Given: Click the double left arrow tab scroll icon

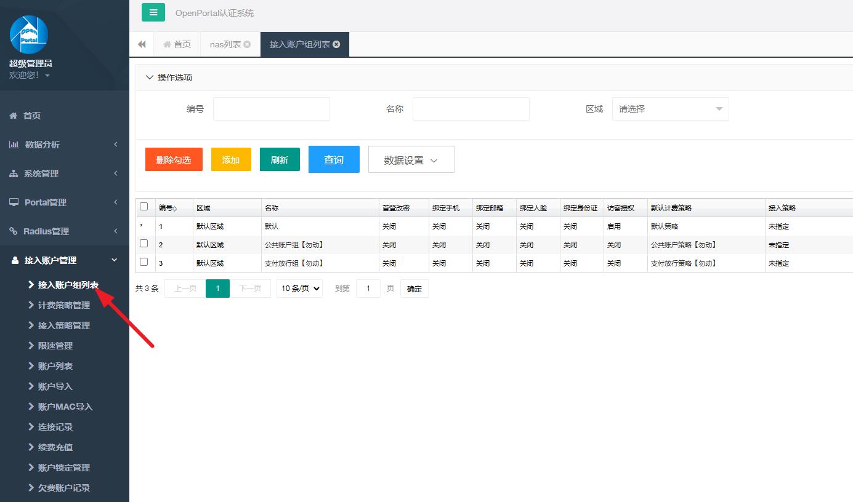Looking at the screenshot, I should click(x=142, y=44).
